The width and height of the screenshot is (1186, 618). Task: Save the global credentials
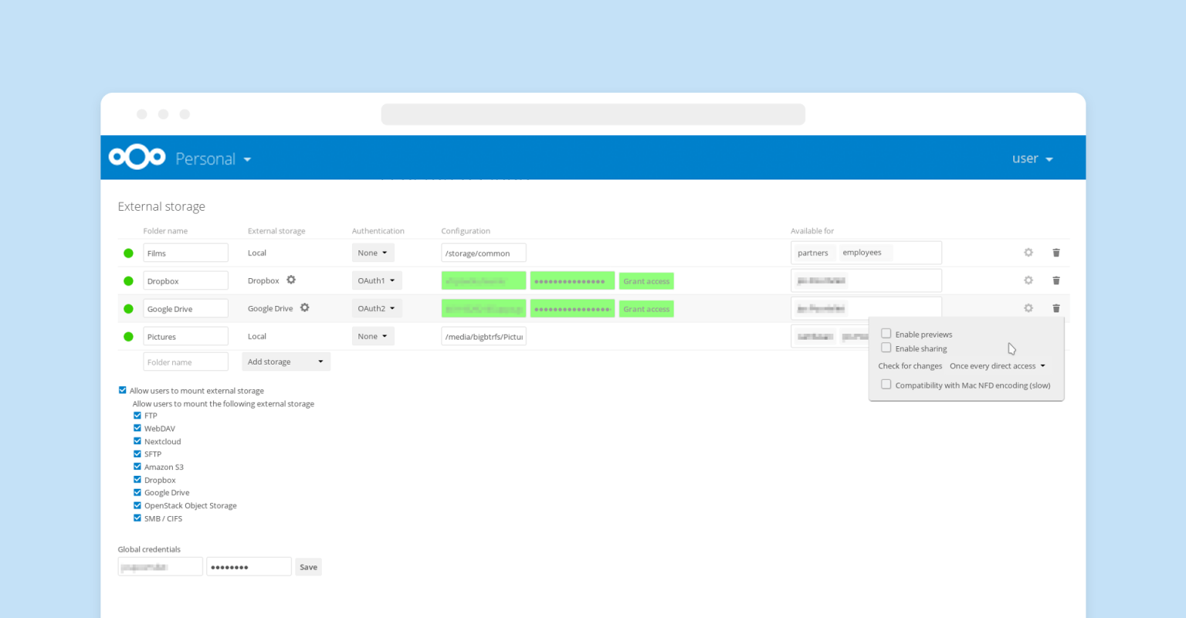coord(308,566)
